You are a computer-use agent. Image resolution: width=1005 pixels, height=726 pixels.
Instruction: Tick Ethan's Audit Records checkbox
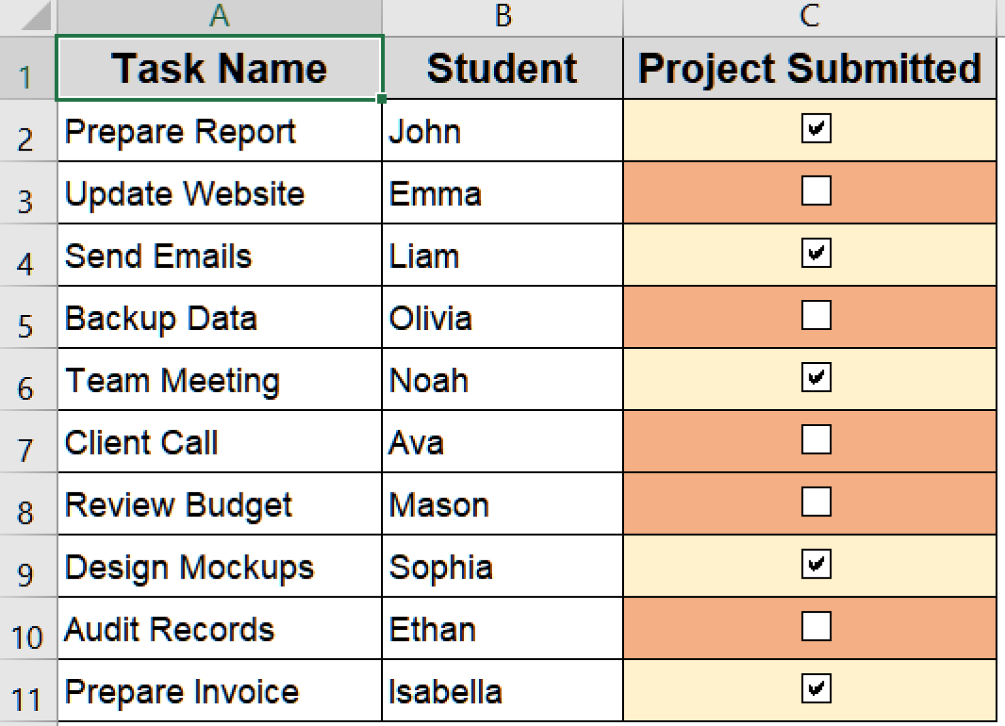(x=816, y=626)
